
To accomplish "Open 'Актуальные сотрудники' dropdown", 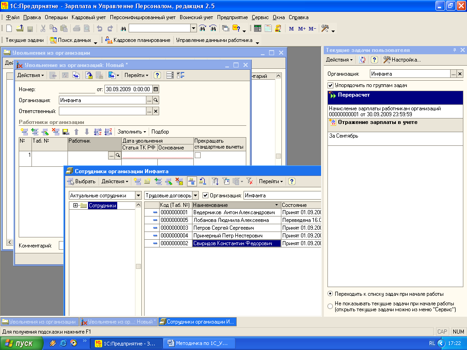I will (x=138, y=196).
